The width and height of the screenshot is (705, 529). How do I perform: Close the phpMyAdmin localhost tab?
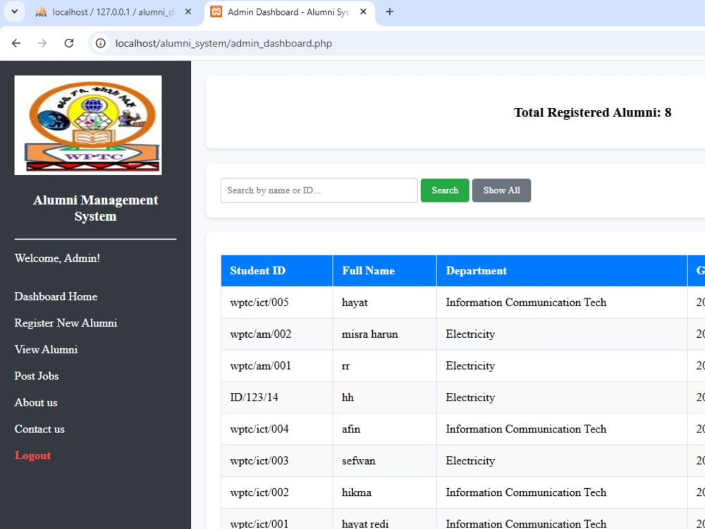(188, 12)
